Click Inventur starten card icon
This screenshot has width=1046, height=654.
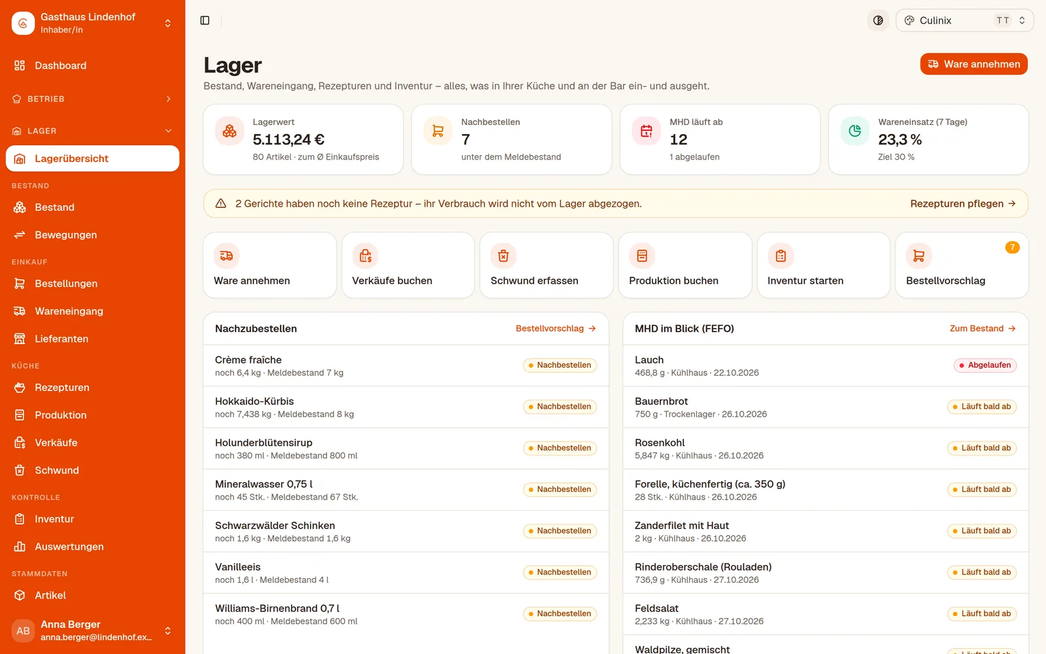pos(781,256)
